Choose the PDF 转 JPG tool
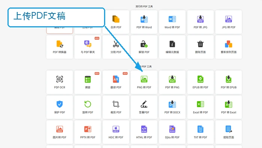The image size is (262, 148). (200, 22)
